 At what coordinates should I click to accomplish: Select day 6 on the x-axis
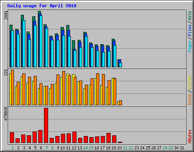pos(41,148)
